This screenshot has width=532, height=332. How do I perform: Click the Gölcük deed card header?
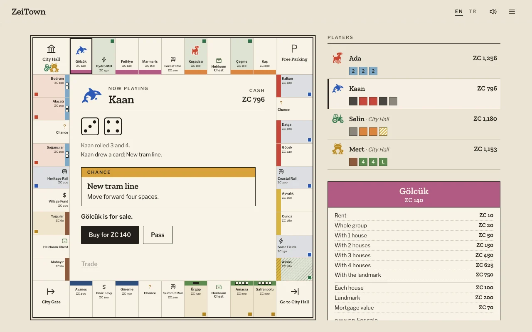pyautogui.click(x=414, y=195)
